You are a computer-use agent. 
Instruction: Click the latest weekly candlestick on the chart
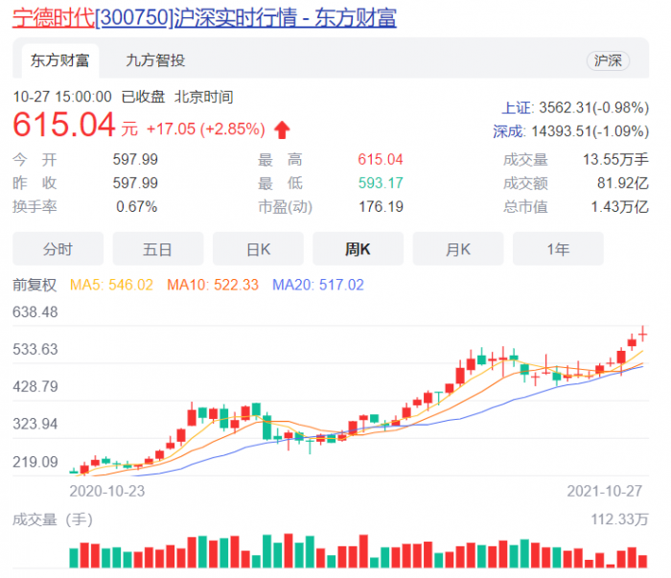coord(643,334)
